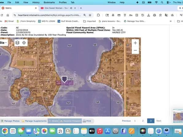Open the Imported bookmarks folder
183x137 pixels.
(x=89, y=21)
